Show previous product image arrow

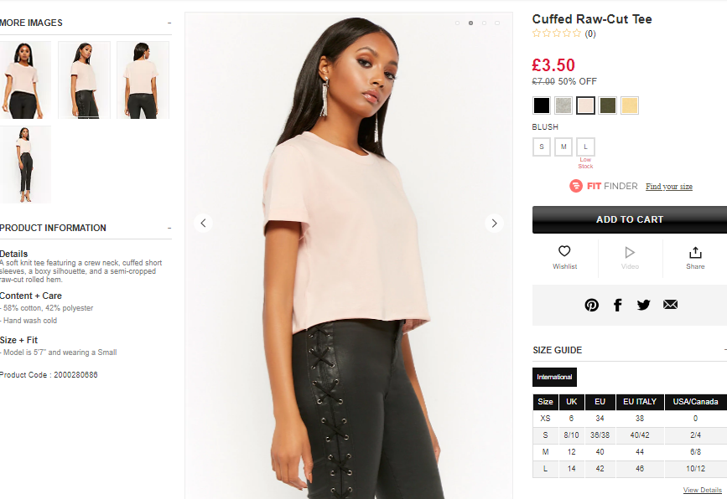pos(203,223)
